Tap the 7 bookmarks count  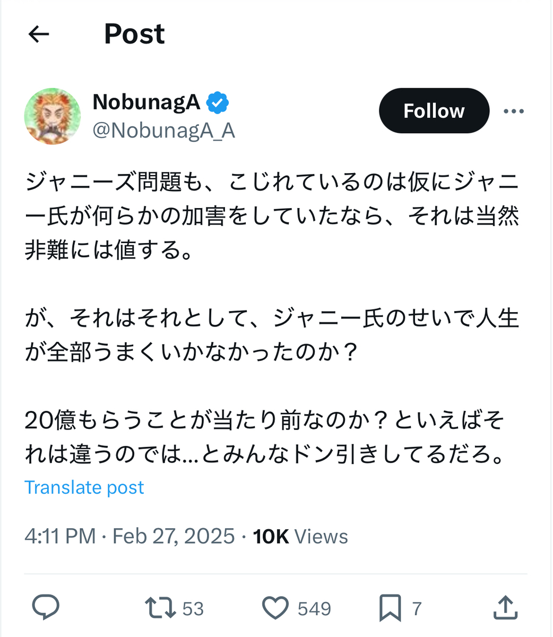[x=417, y=609]
